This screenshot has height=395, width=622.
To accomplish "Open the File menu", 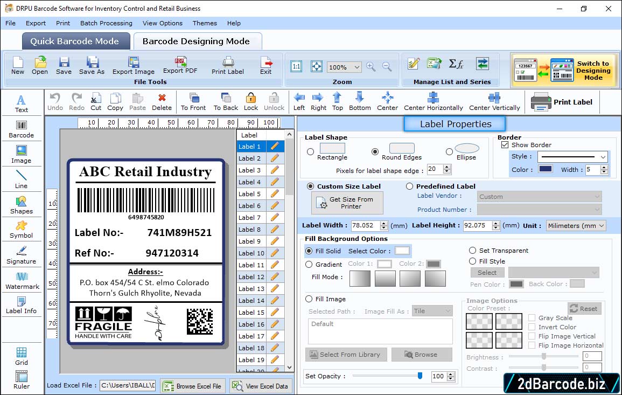I will pyautogui.click(x=10, y=23).
